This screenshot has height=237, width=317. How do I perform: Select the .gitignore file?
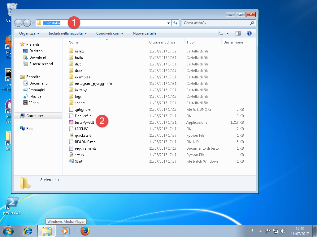pyautogui.click(x=80, y=110)
